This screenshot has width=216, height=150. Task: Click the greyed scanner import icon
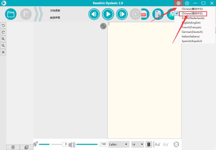(x=26, y=14)
